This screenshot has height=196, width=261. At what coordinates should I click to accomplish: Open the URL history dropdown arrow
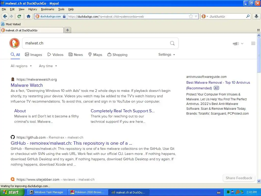(196, 16)
